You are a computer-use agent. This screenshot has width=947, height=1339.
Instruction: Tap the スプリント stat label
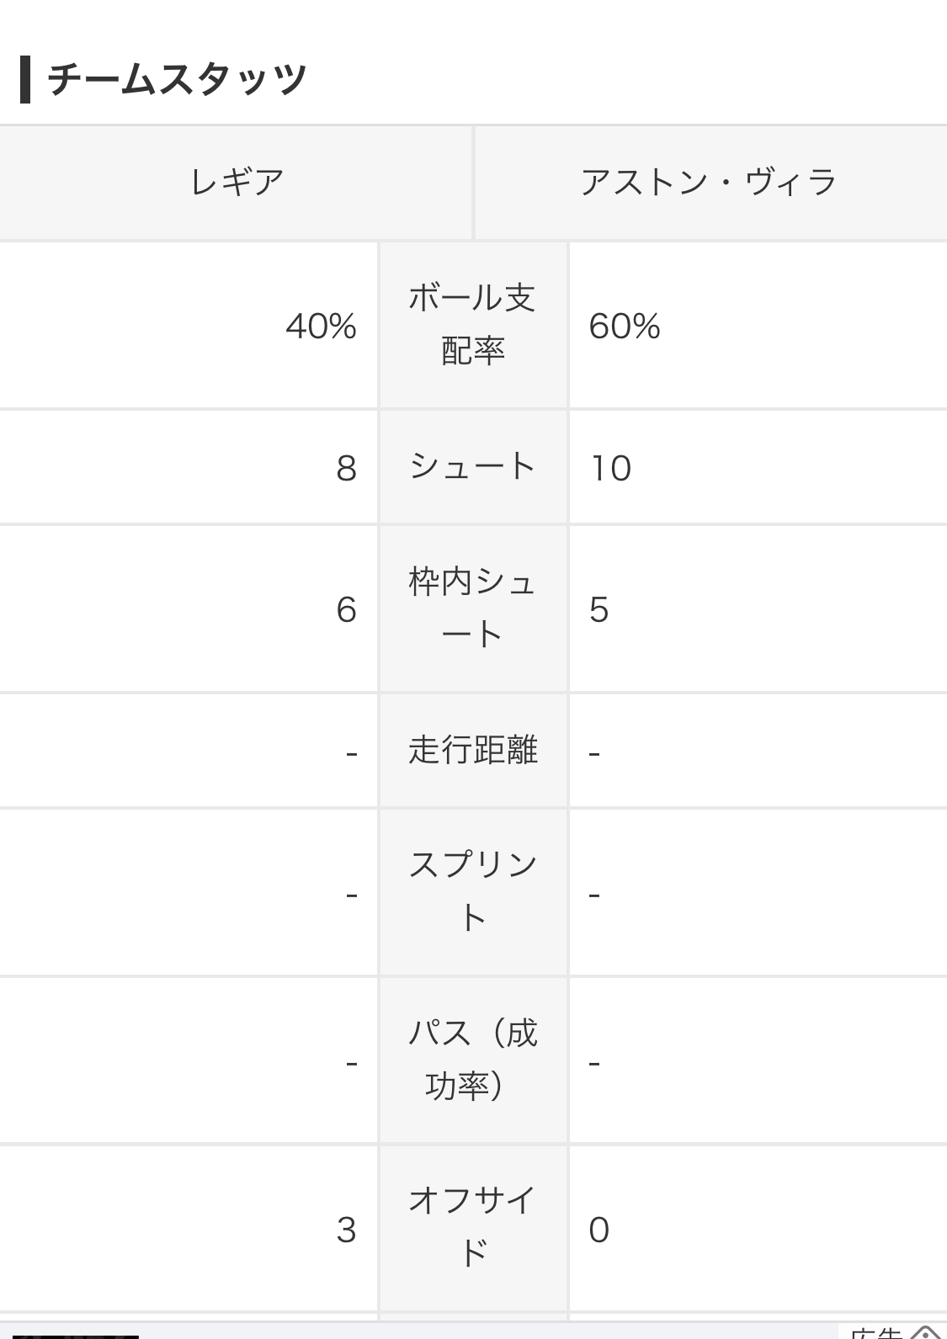(472, 891)
